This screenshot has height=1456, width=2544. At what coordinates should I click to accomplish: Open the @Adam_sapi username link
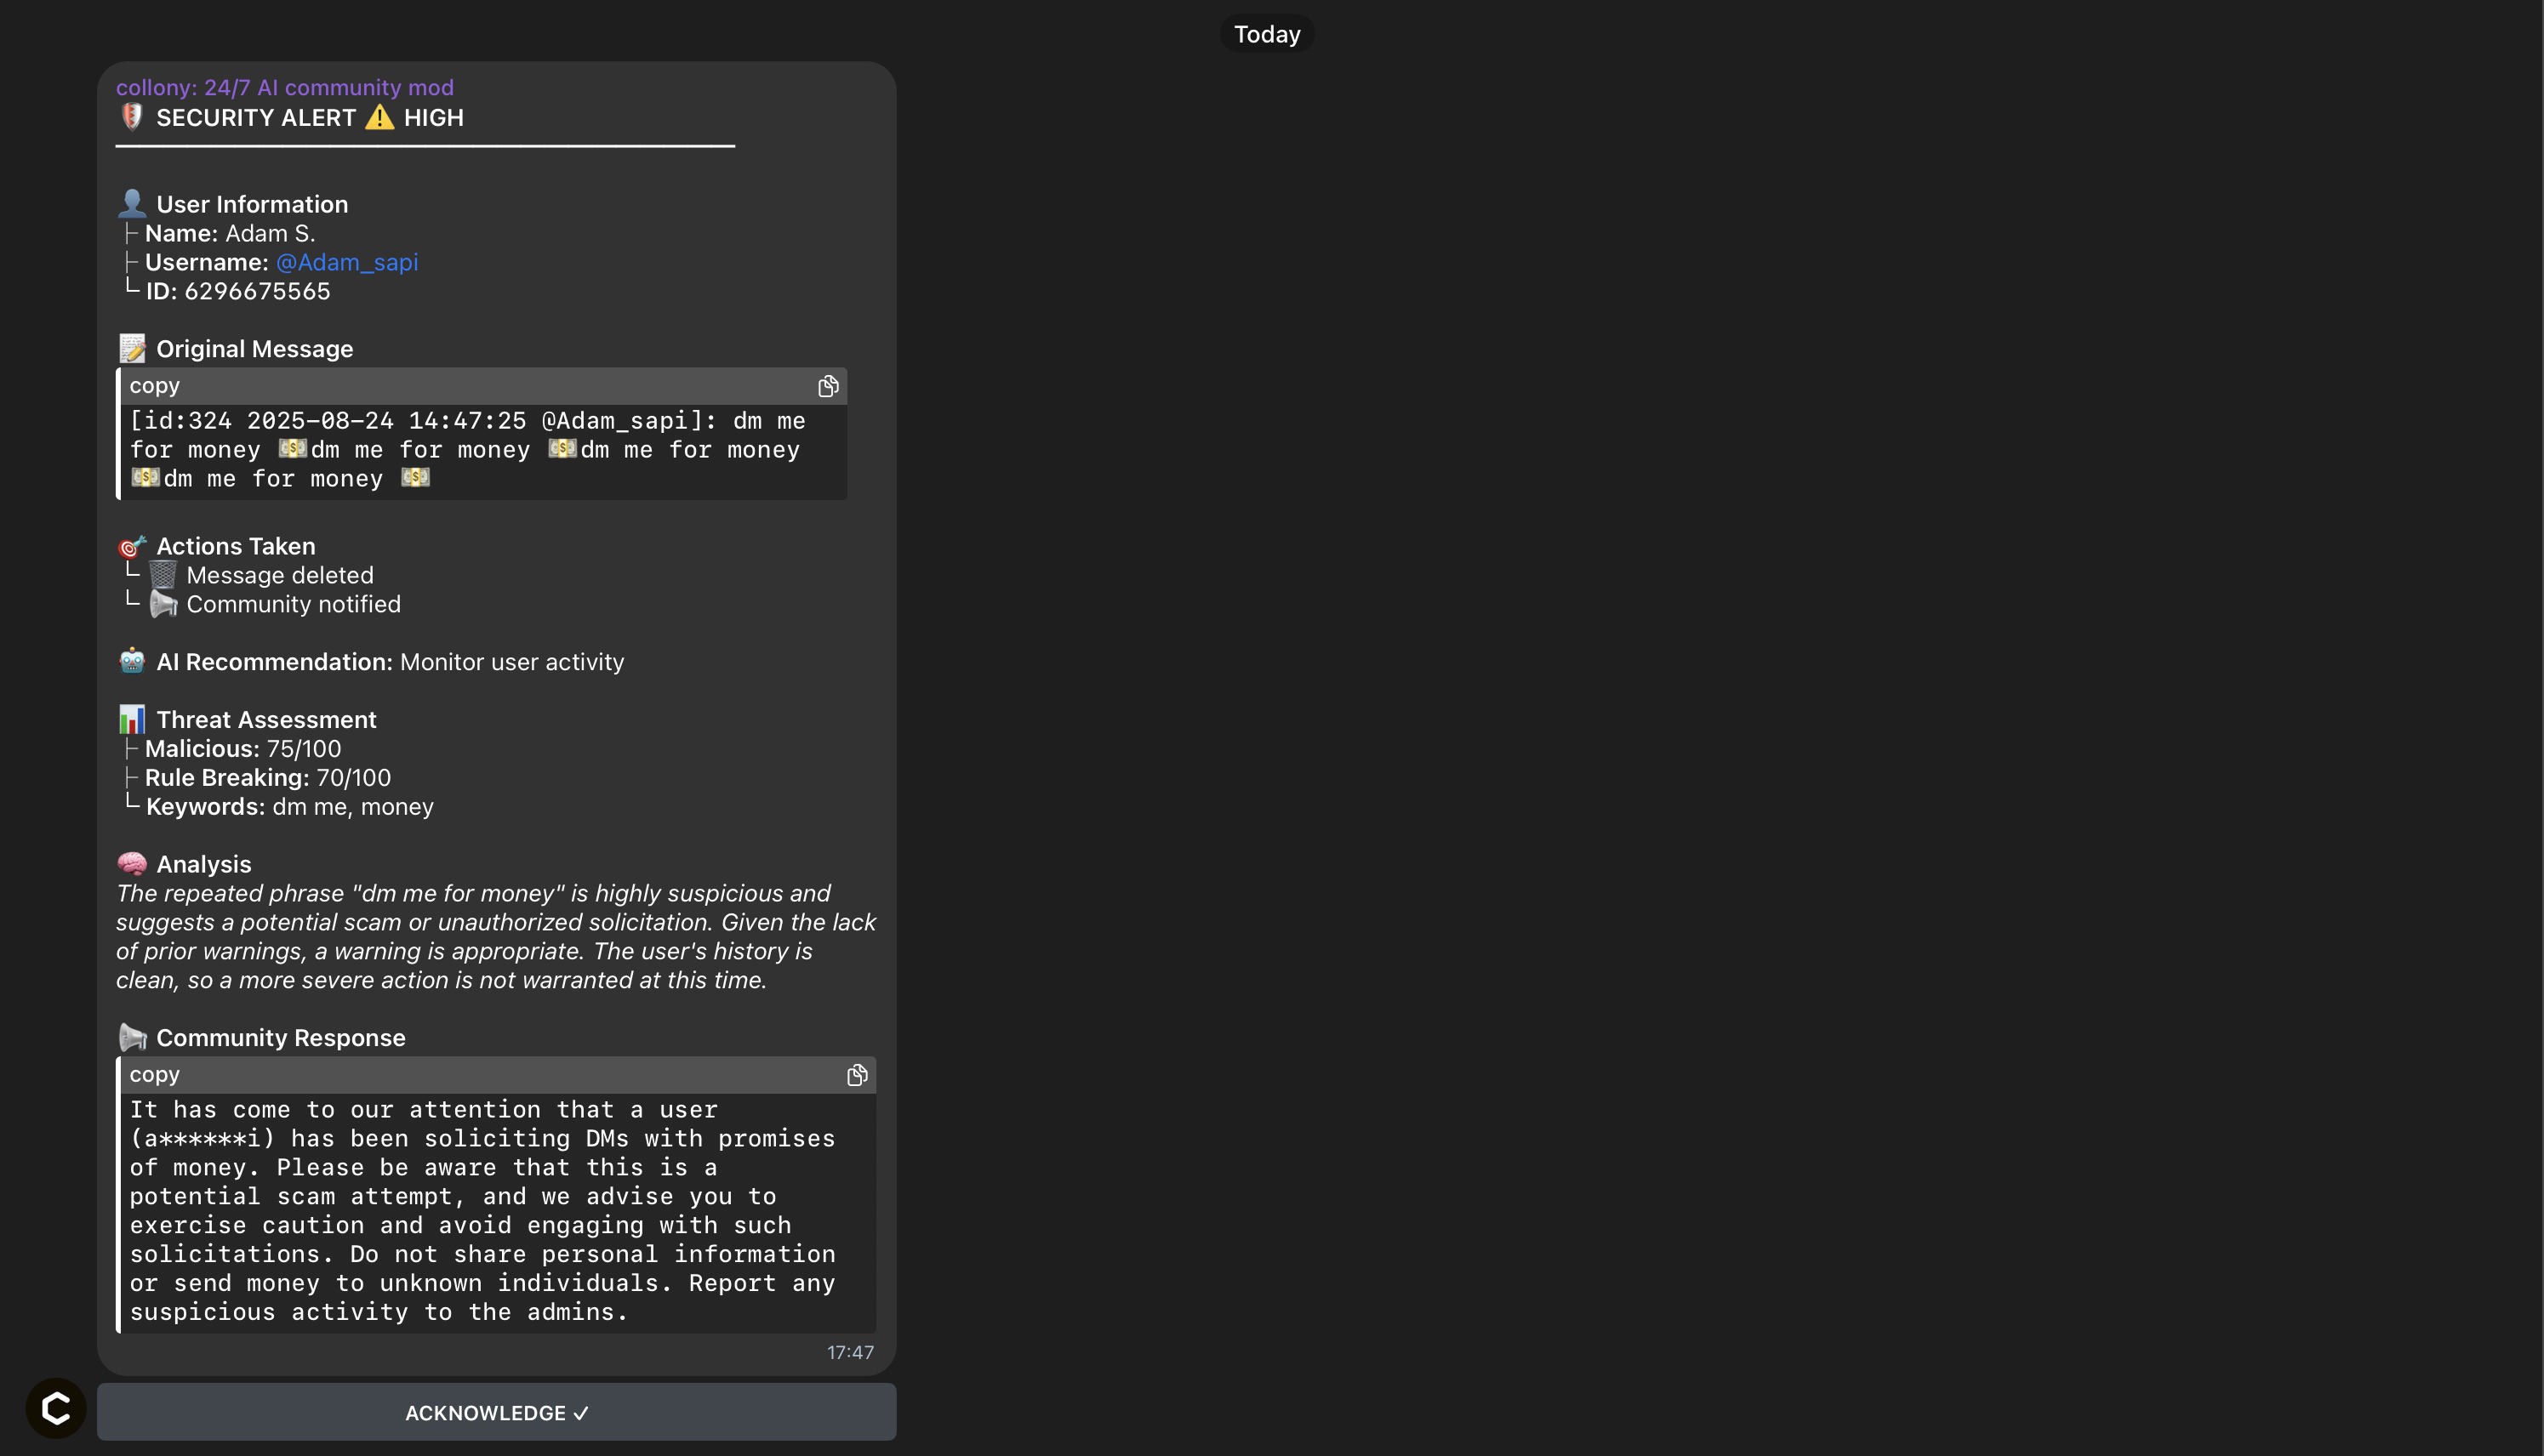click(347, 262)
